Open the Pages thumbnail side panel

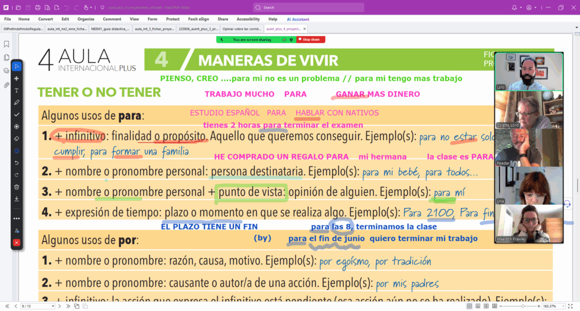[x=6, y=58]
